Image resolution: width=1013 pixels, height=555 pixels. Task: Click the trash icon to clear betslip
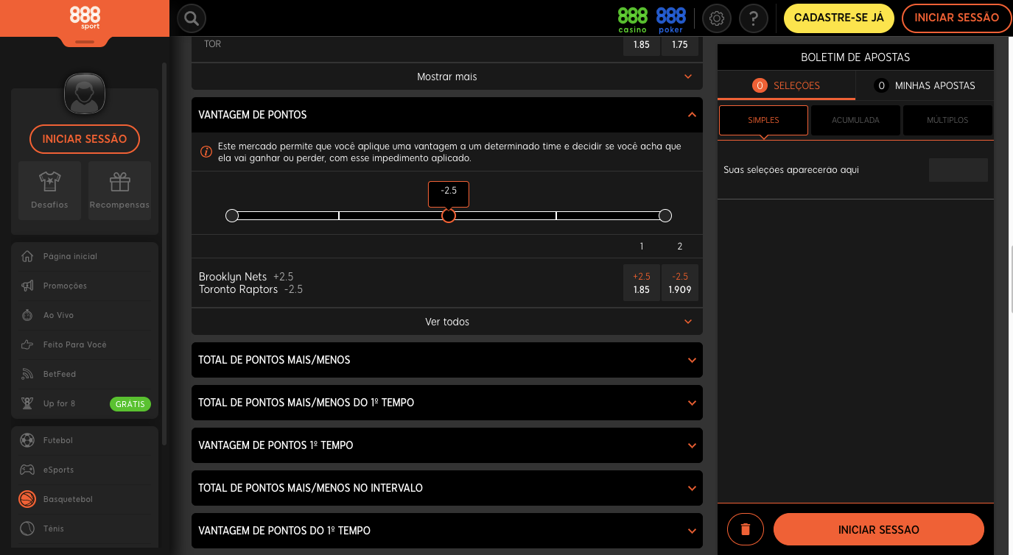[746, 529]
